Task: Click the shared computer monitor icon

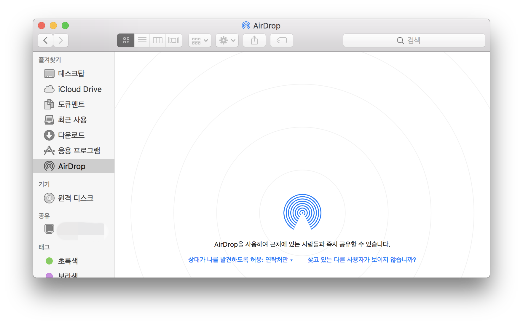Action: tap(49, 229)
